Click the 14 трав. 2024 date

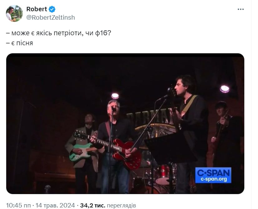(x=55, y=205)
